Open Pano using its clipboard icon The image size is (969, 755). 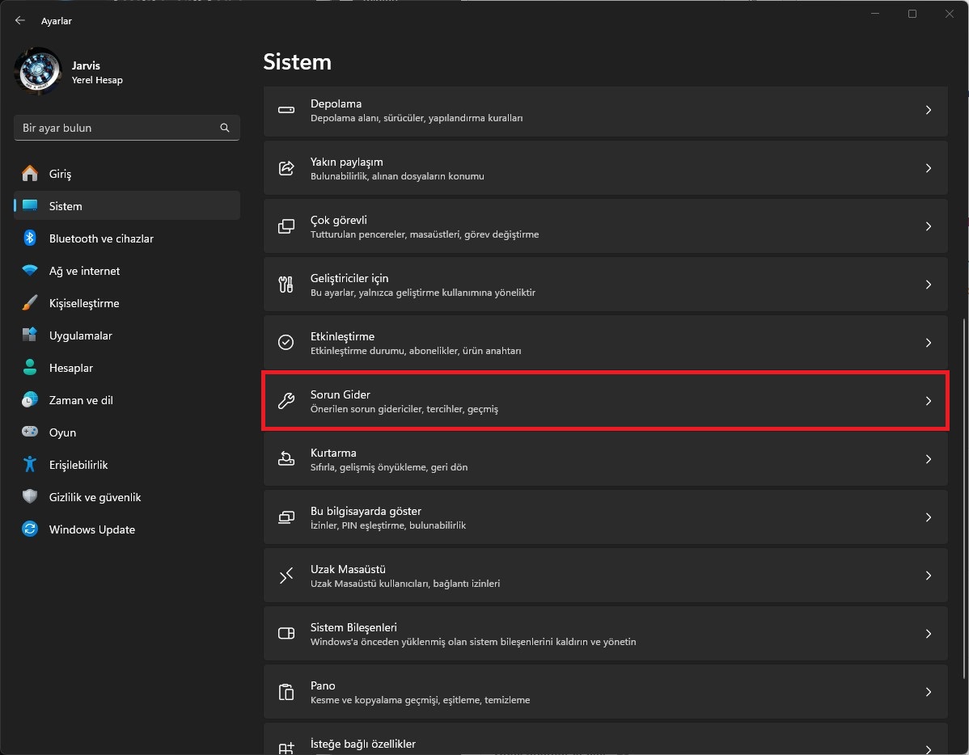coord(286,691)
